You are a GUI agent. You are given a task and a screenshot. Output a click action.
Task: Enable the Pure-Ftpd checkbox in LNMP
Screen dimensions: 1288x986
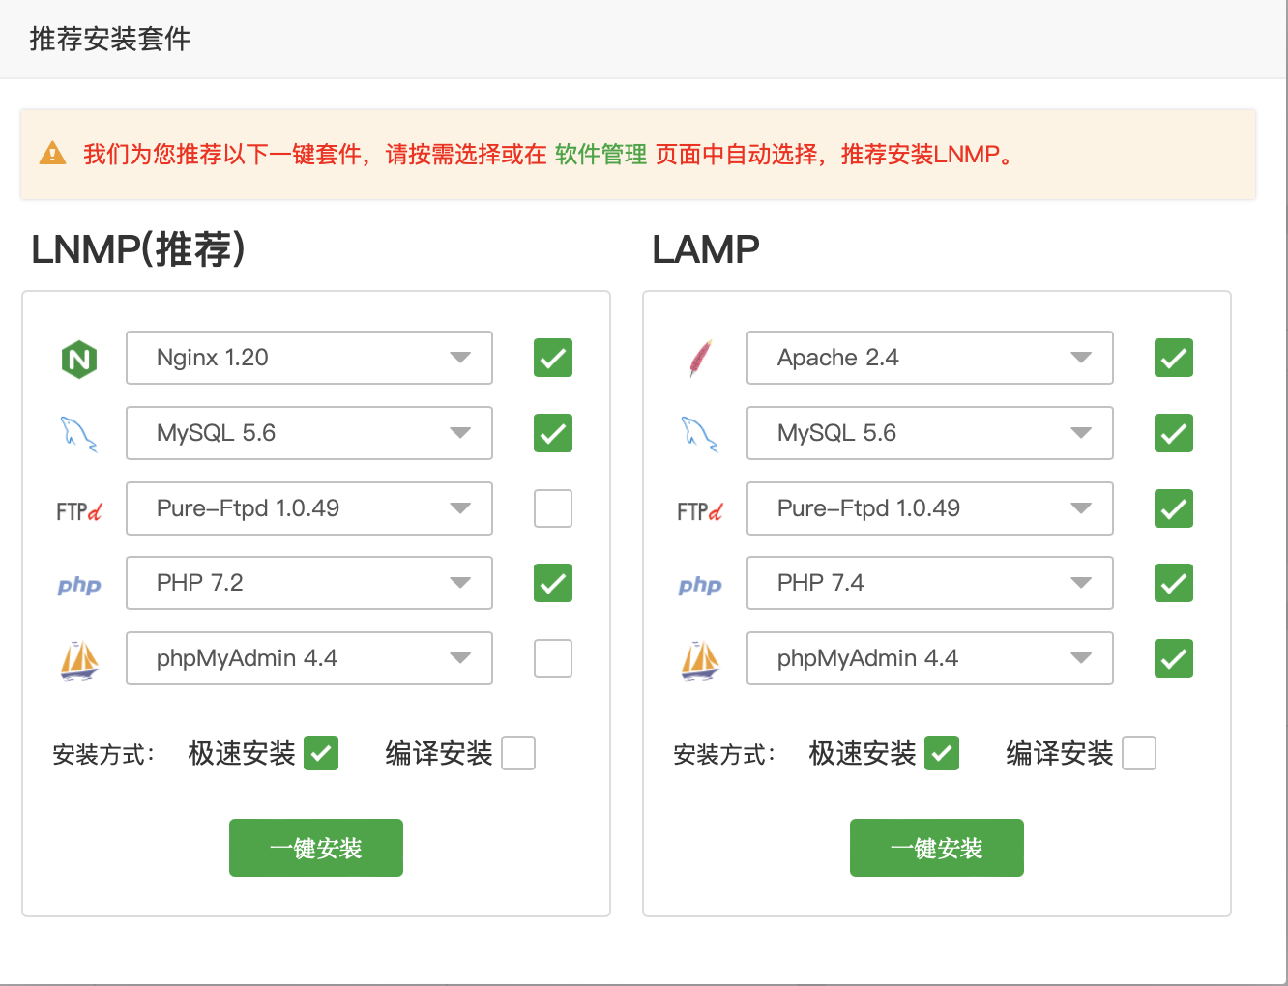[x=553, y=508]
